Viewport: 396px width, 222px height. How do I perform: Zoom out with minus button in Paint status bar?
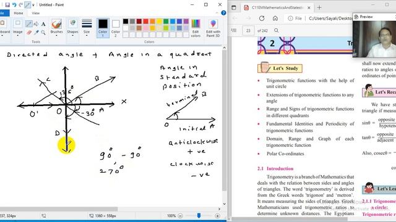180,216
